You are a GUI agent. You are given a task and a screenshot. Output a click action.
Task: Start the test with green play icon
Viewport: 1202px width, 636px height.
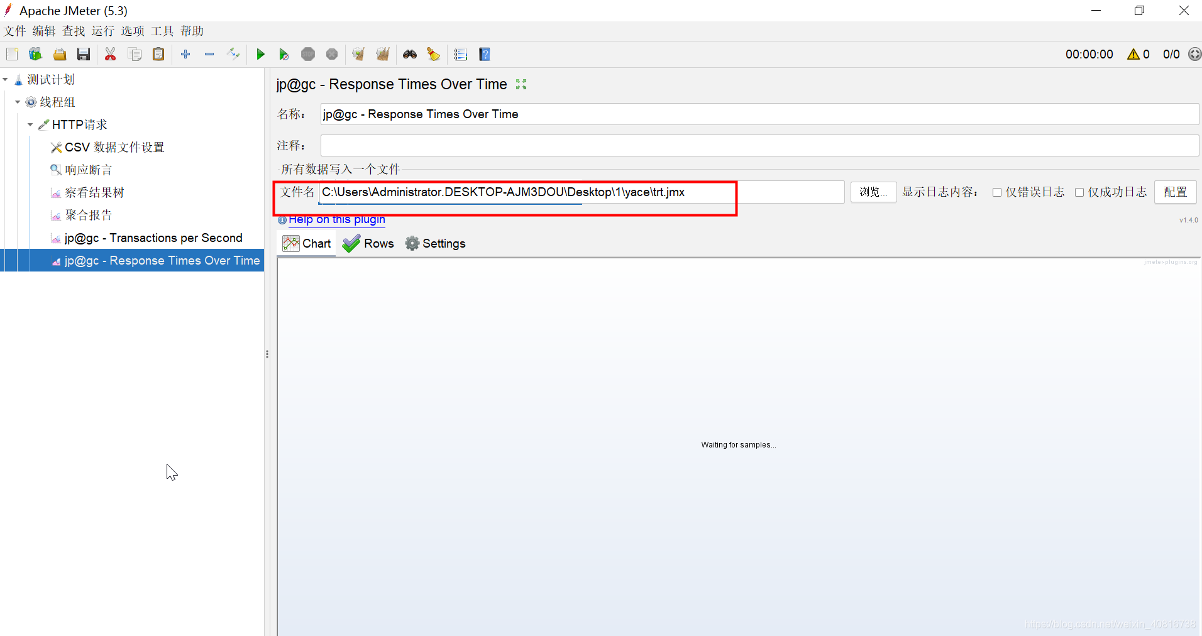pos(260,54)
